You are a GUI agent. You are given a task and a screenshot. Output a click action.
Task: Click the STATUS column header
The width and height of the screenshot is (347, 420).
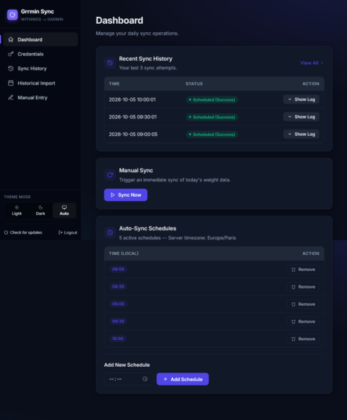[194, 84]
